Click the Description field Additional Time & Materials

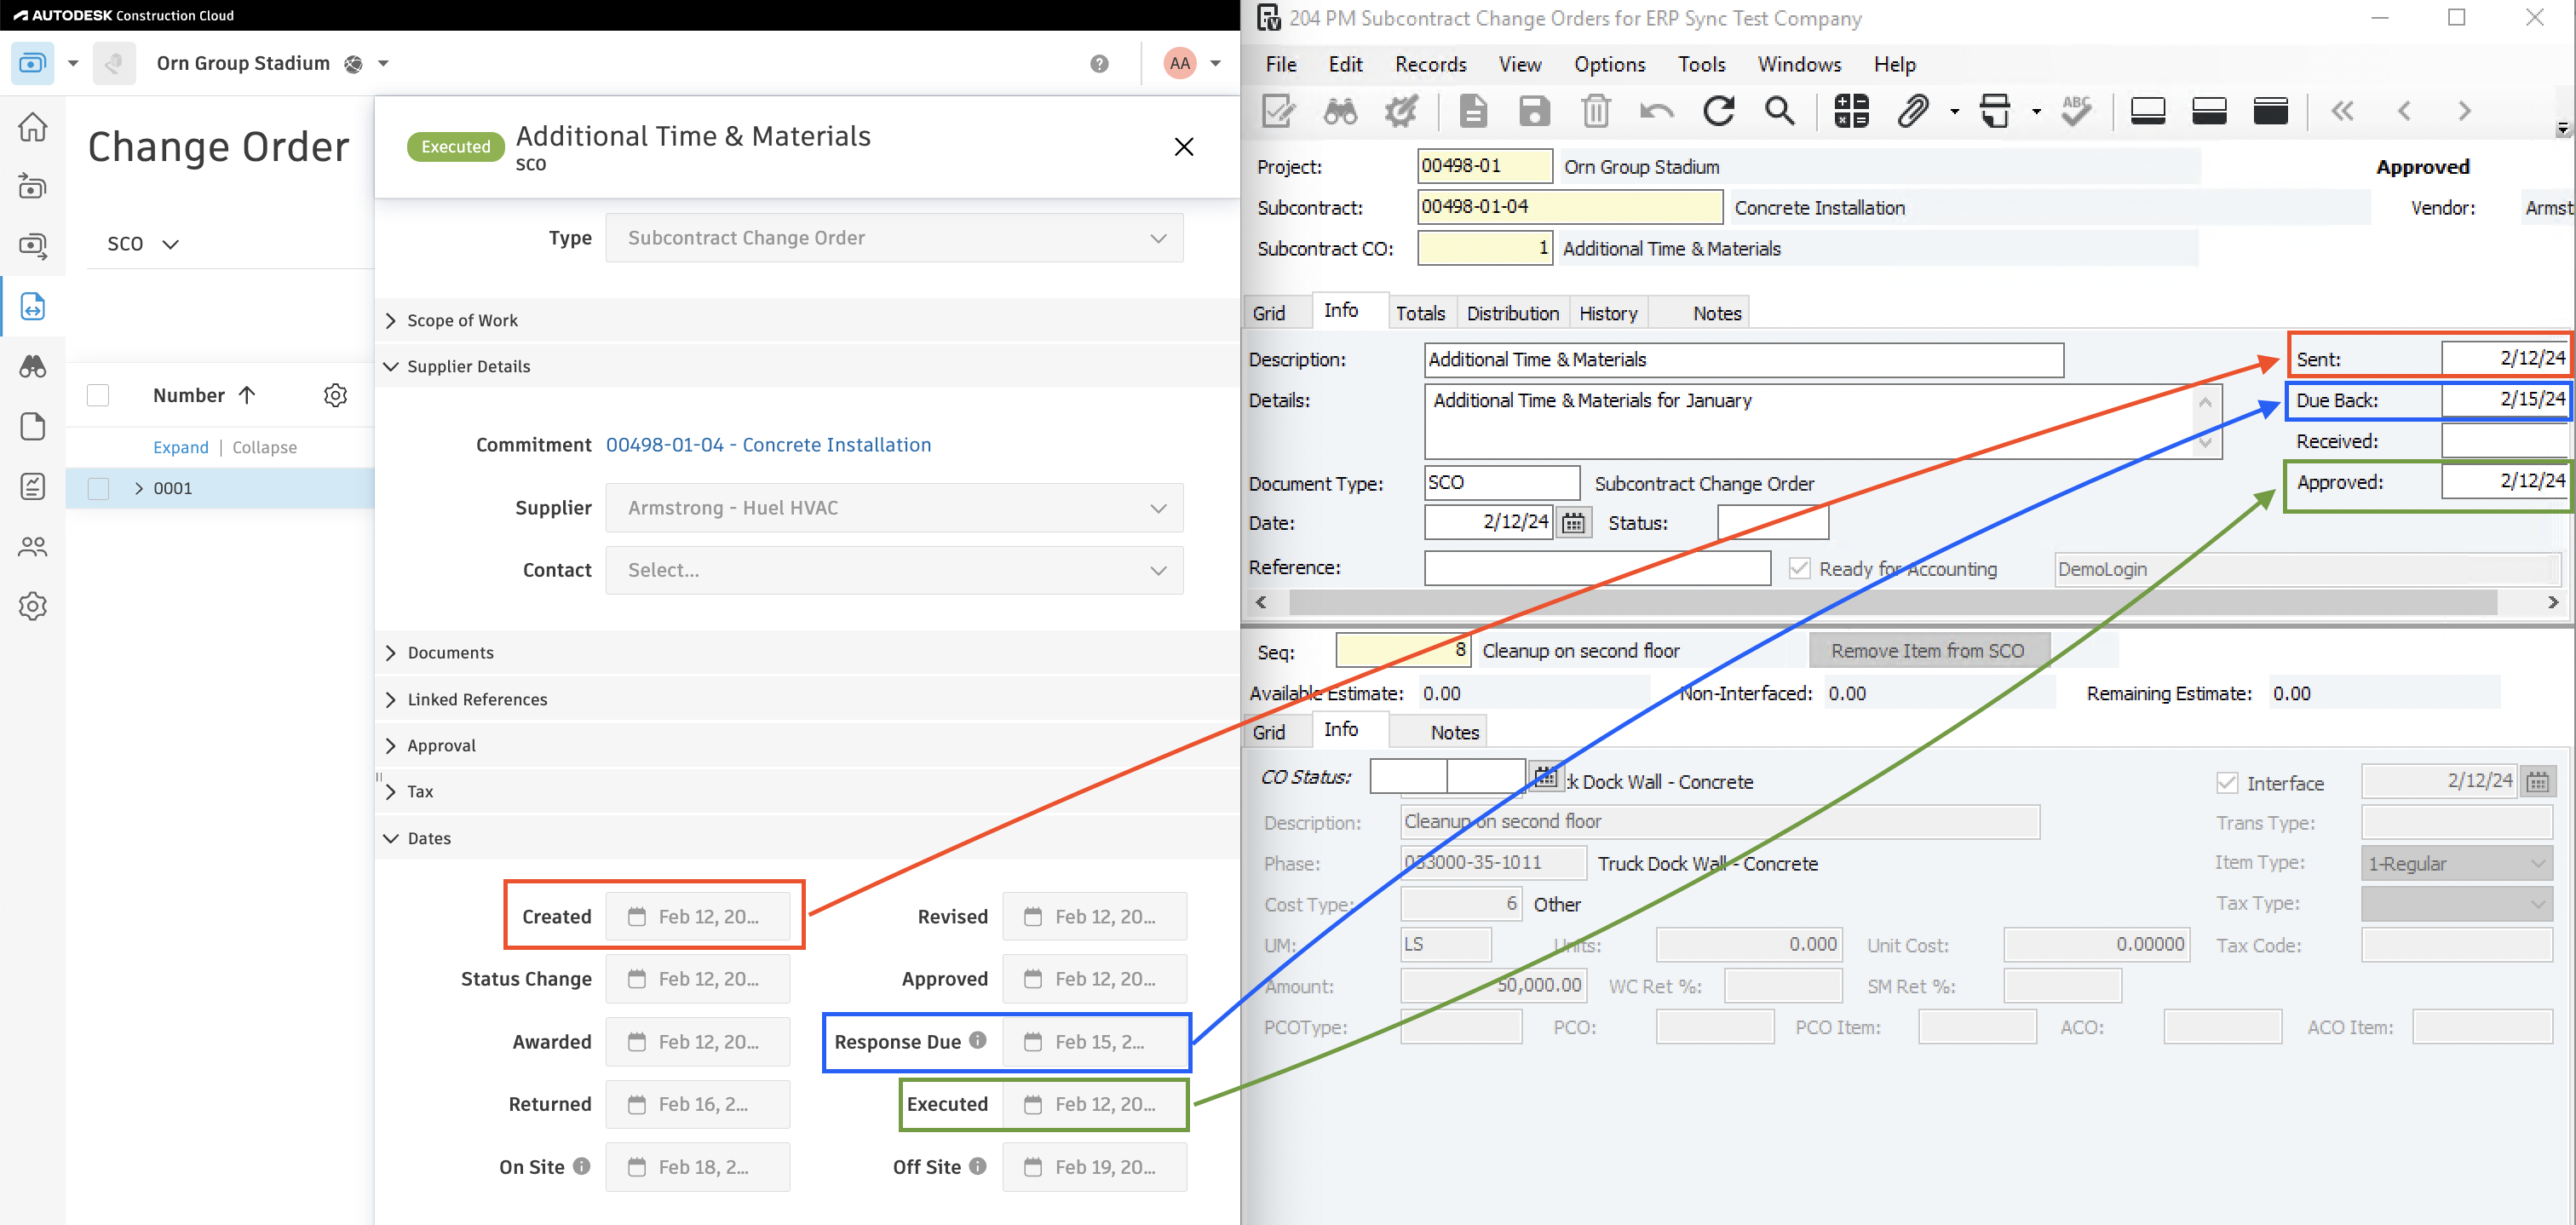tap(1743, 360)
